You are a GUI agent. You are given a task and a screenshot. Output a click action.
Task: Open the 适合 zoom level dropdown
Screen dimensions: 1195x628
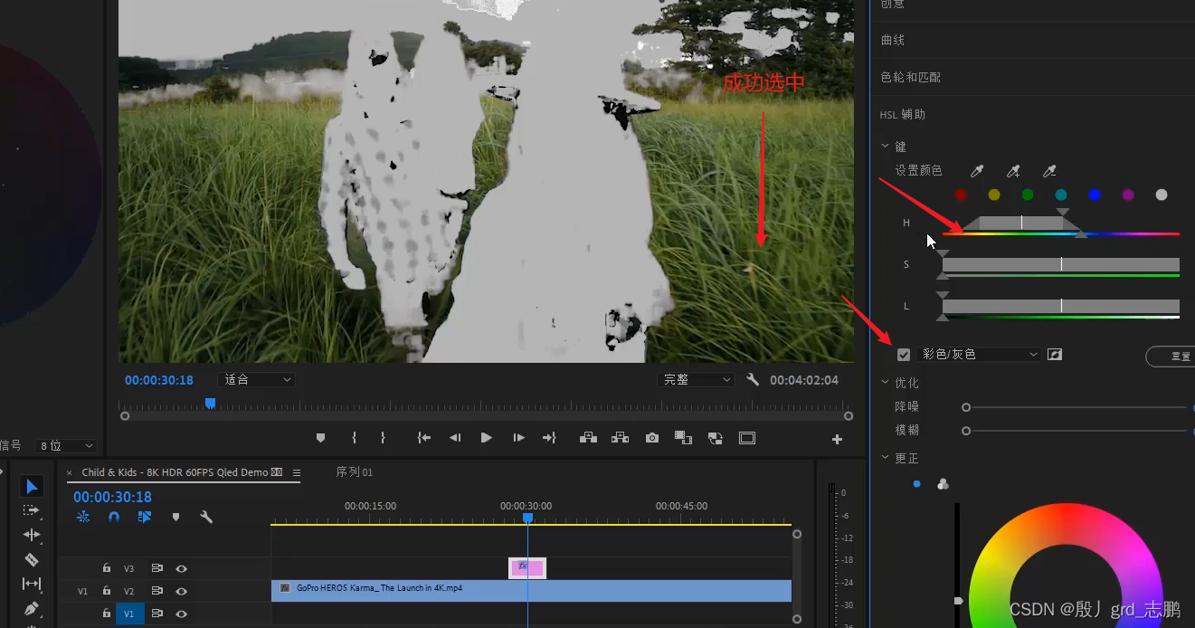click(258, 380)
